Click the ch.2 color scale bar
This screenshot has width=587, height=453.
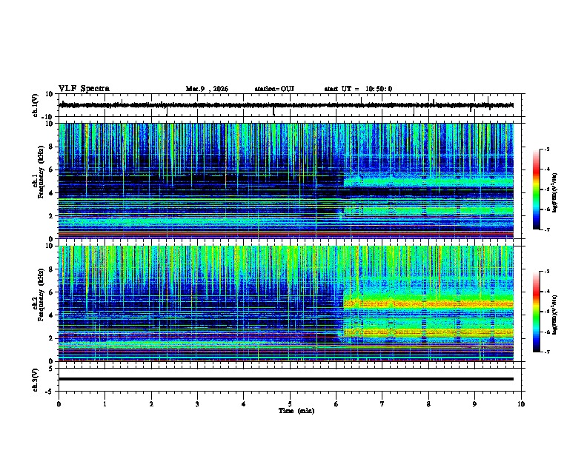536,312
